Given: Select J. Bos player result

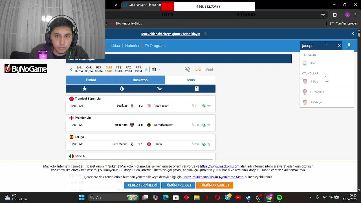Looking at the screenshot, I should [x=327, y=81].
